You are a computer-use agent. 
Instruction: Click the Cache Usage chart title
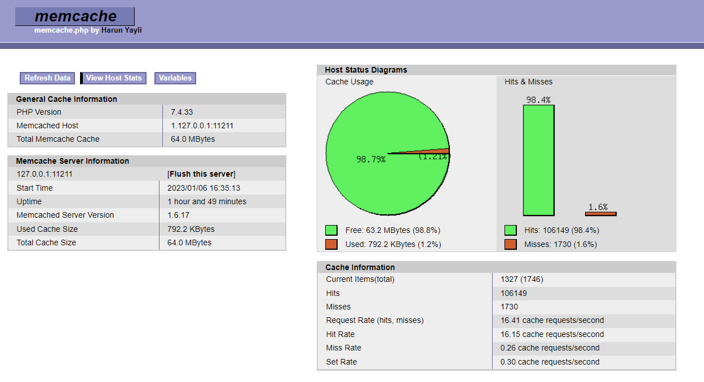pyautogui.click(x=349, y=82)
